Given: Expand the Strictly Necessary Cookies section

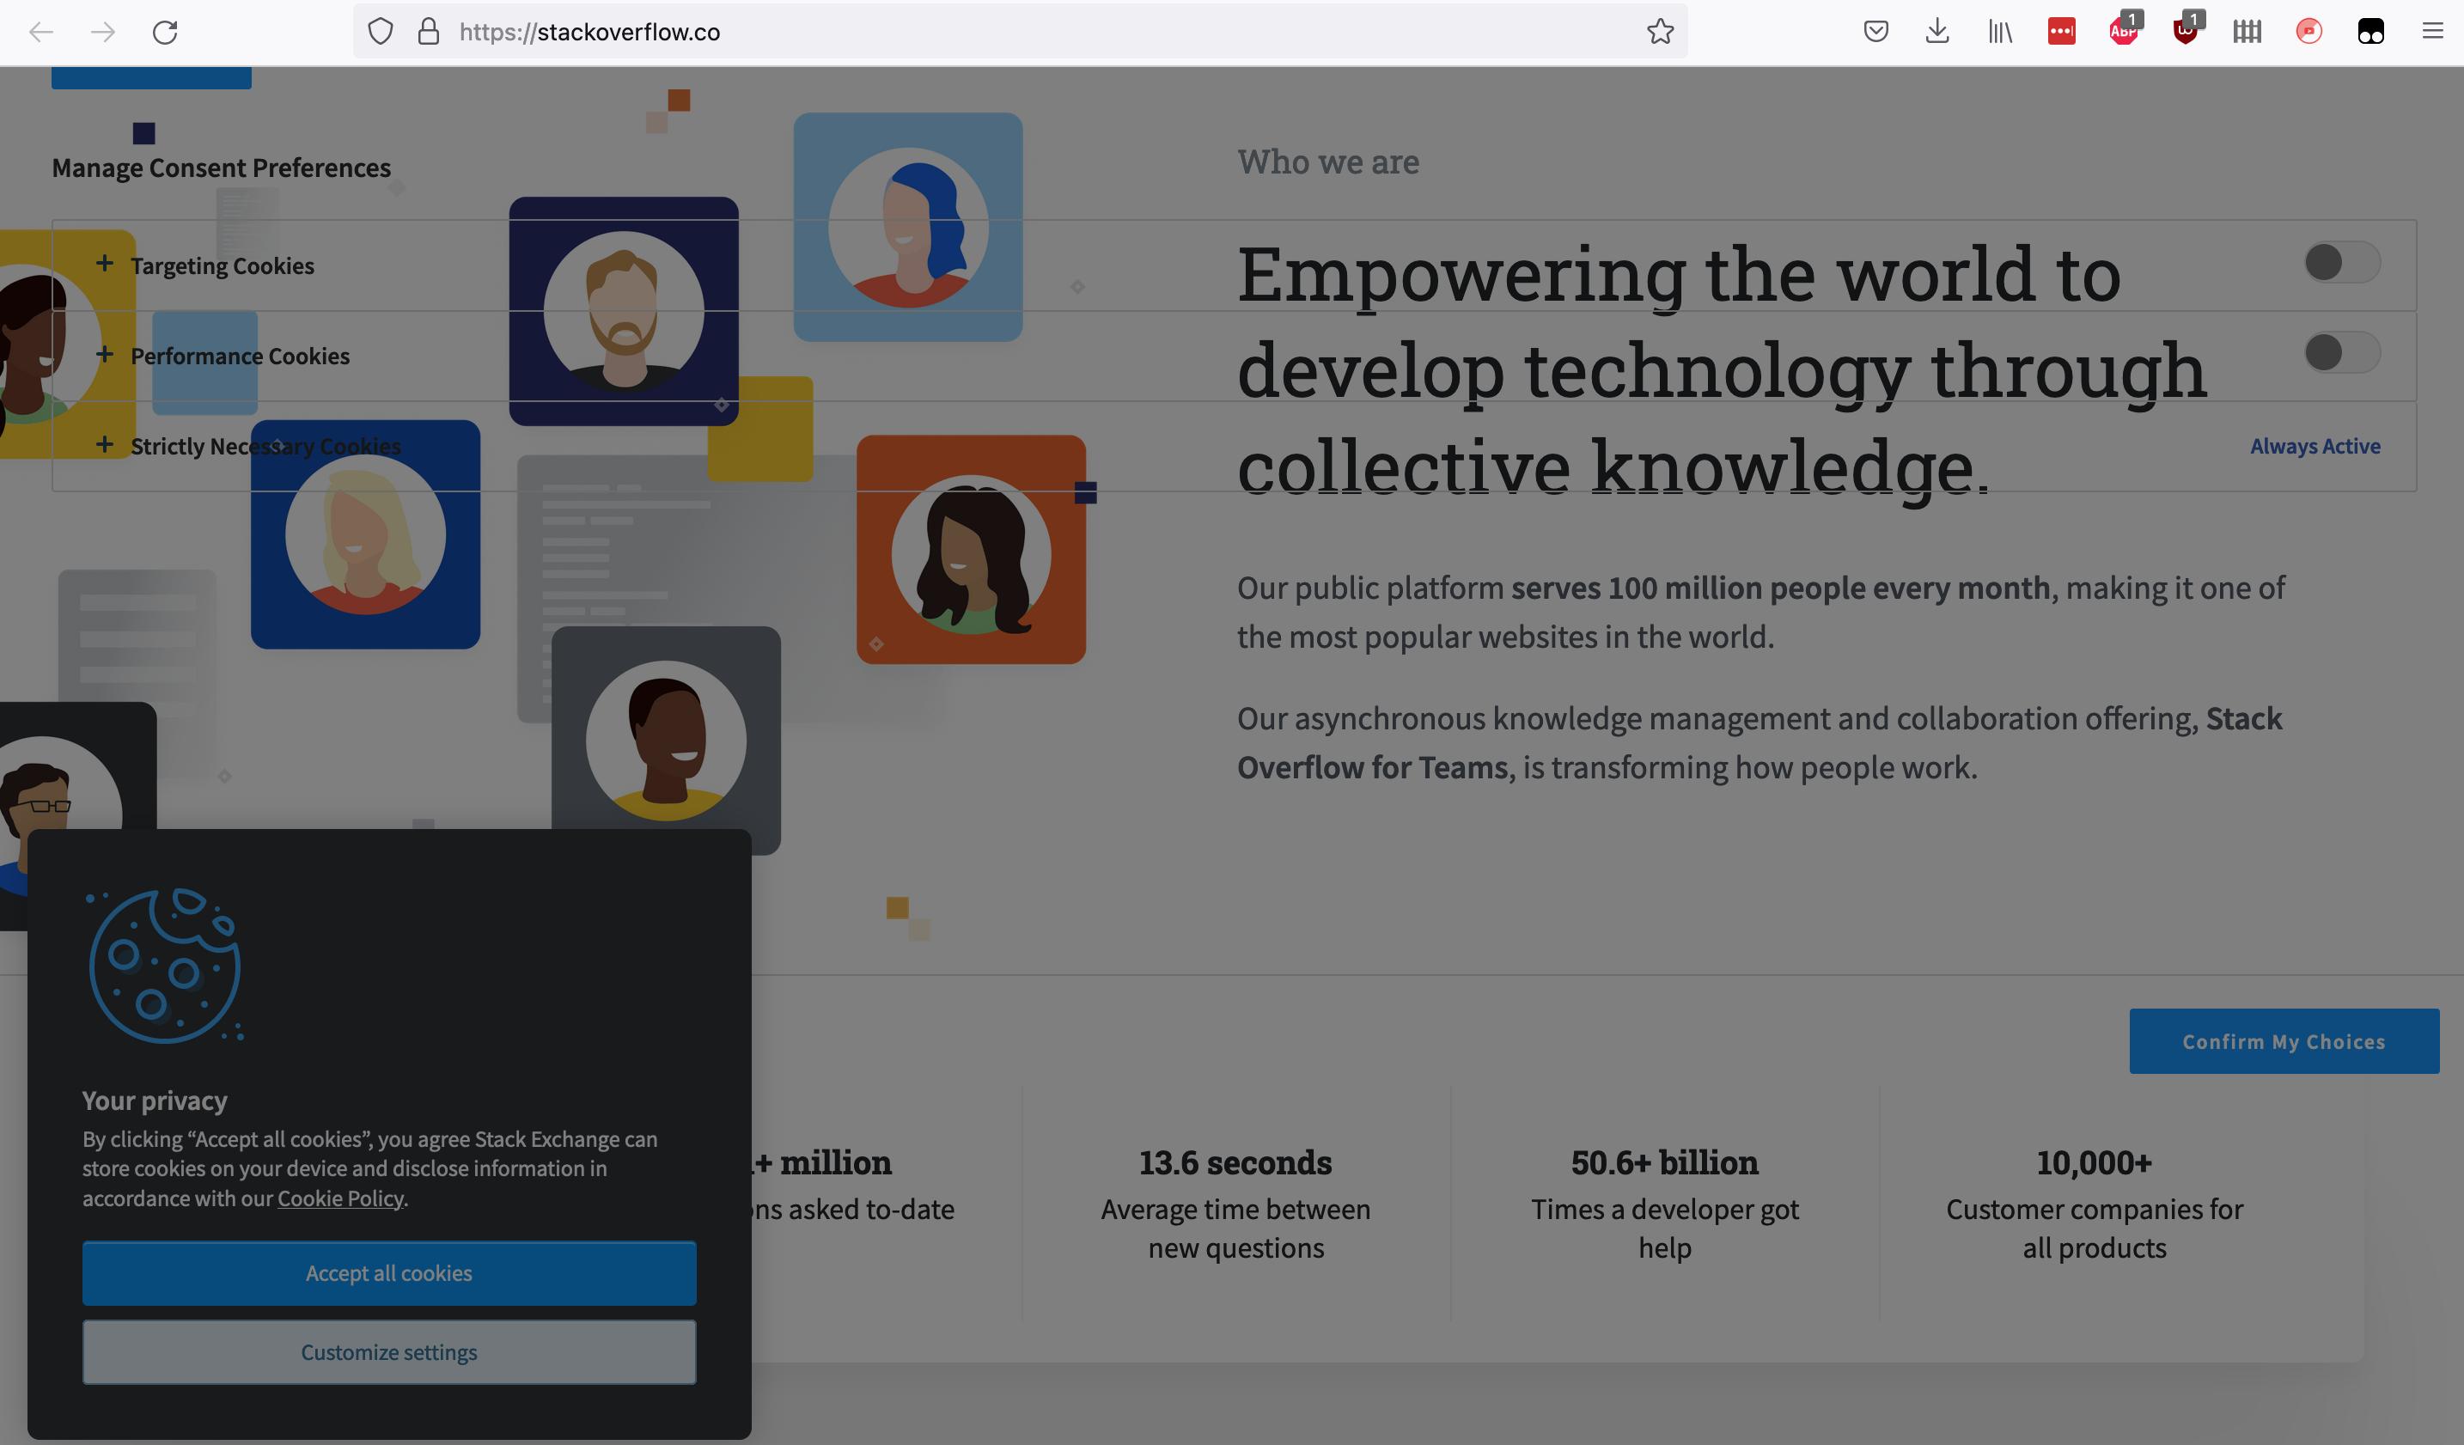Looking at the screenshot, I should (105, 444).
